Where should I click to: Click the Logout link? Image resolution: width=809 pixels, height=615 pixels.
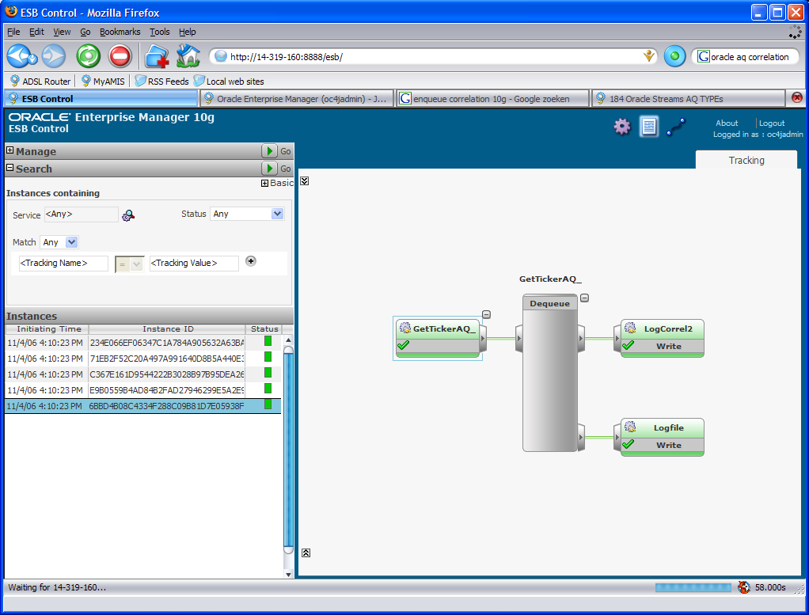[x=771, y=123]
